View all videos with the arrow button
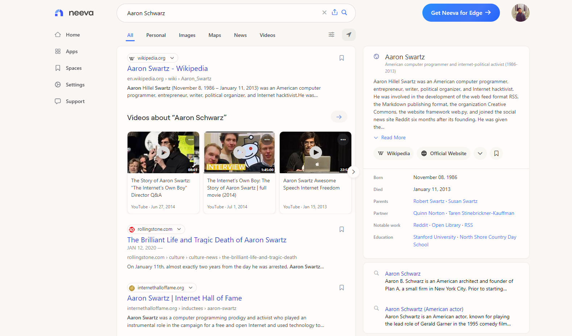This screenshot has width=572, height=336. click(x=339, y=117)
